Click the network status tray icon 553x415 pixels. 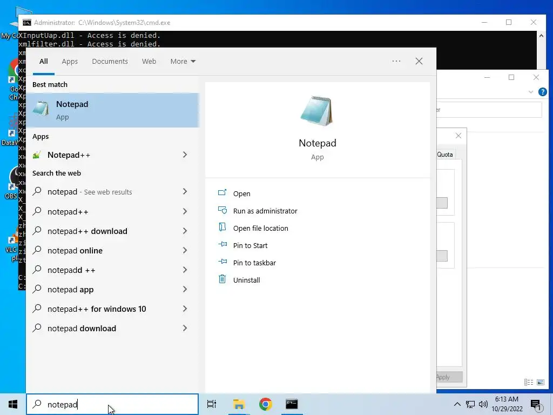[x=470, y=404]
